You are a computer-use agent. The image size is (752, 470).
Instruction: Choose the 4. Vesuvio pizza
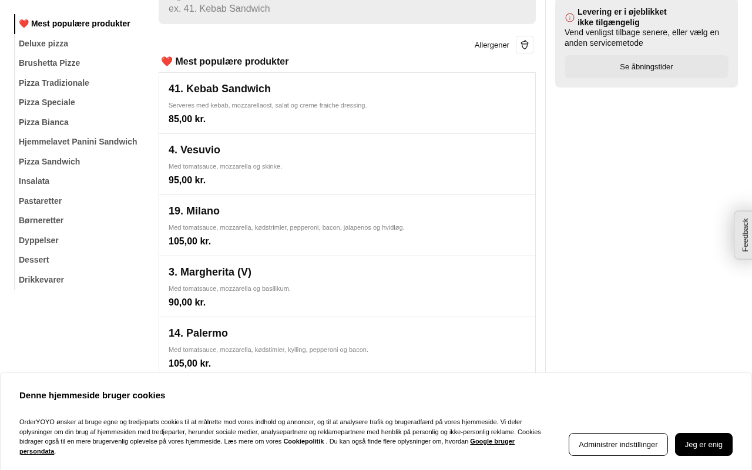point(347,164)
